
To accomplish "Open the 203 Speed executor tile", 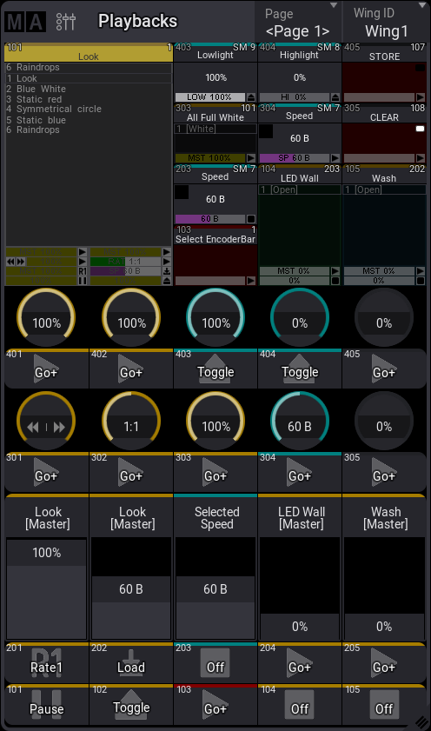I will point(215,194).
